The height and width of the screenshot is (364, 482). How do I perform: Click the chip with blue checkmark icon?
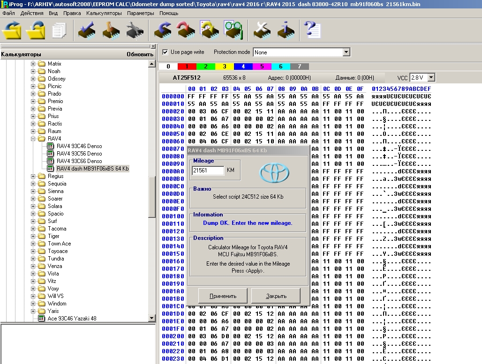click(87, 30)
